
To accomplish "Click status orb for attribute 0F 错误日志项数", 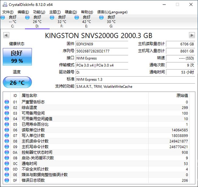I will [7, 180].
